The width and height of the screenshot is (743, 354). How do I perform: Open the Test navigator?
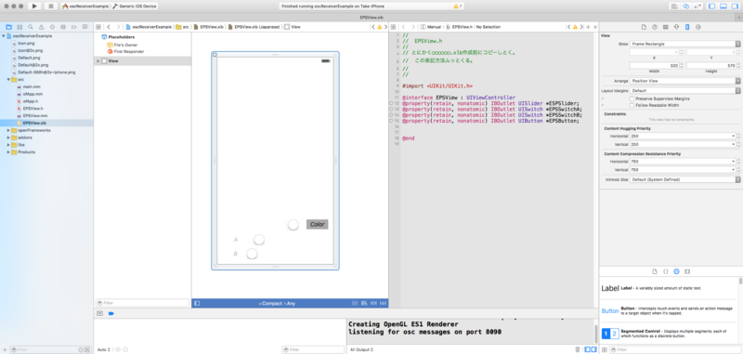[52, 27]
